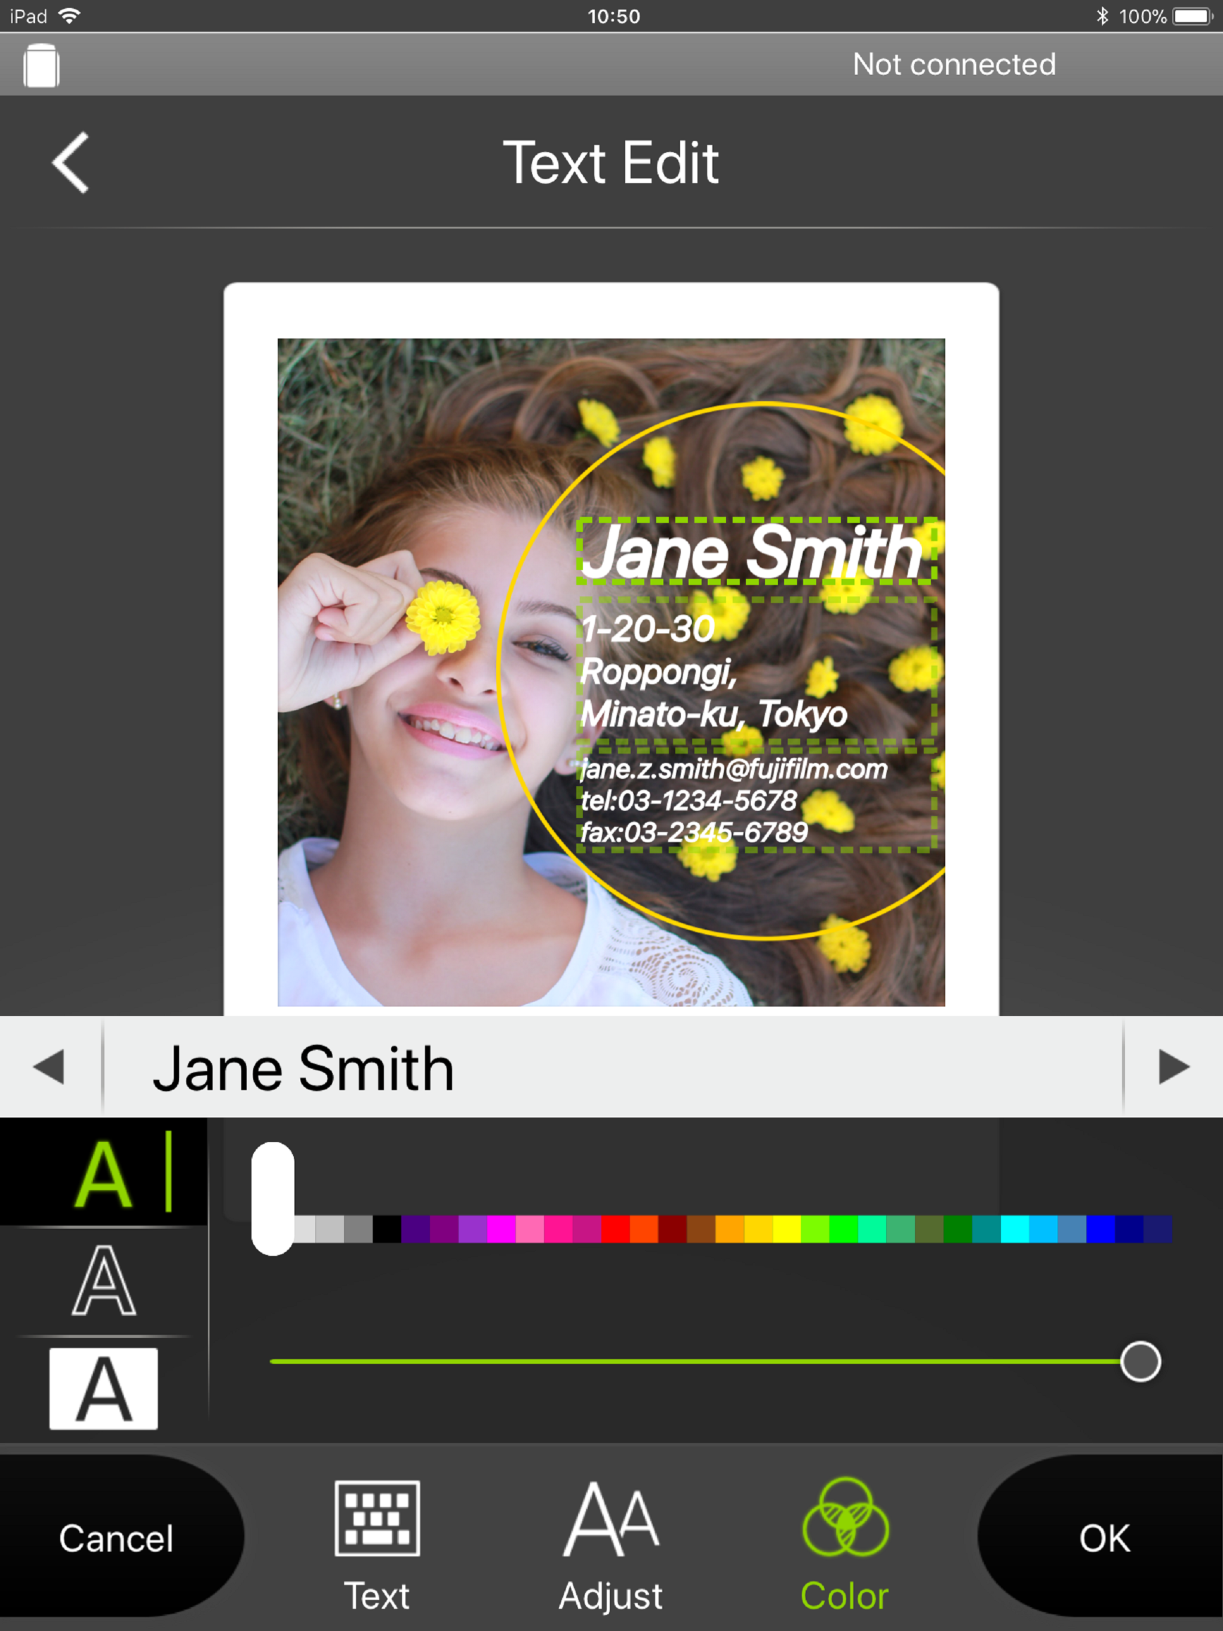1223x1631 pixels.
Task: Choose the bright yellow color swatch
Action: (x=786, y=1229)
